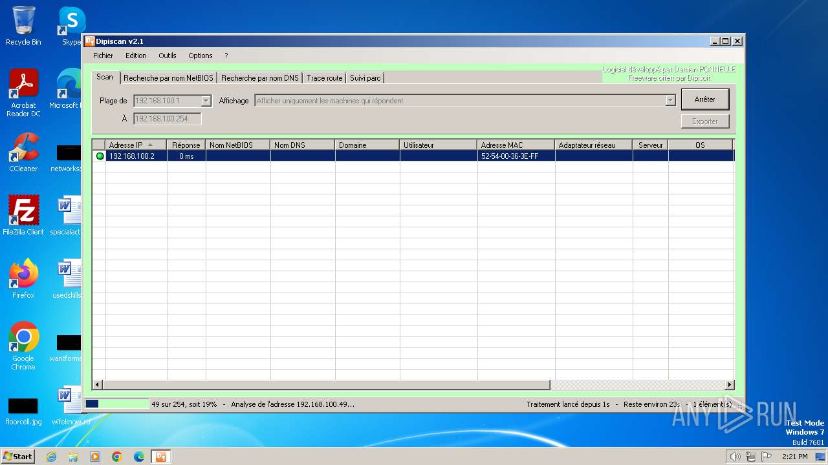The width and height of the screenshot is (828, 465).
Task: Open the Fichier menu
Action: tap(103, 56)
